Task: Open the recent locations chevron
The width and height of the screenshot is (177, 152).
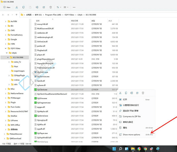Action: [x=12, y=15]
